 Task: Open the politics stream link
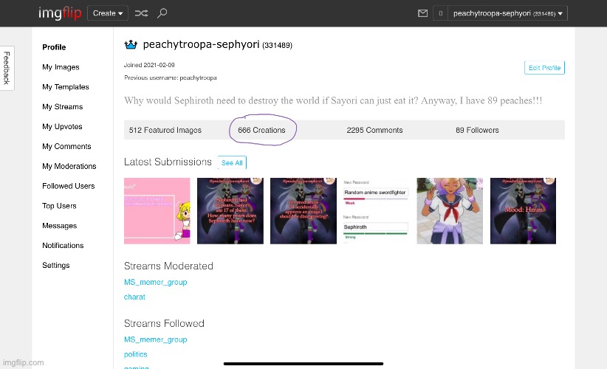point(135,354)
